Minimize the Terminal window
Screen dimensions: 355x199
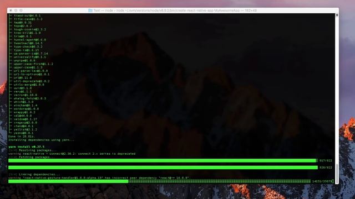(x=16, y=11)
